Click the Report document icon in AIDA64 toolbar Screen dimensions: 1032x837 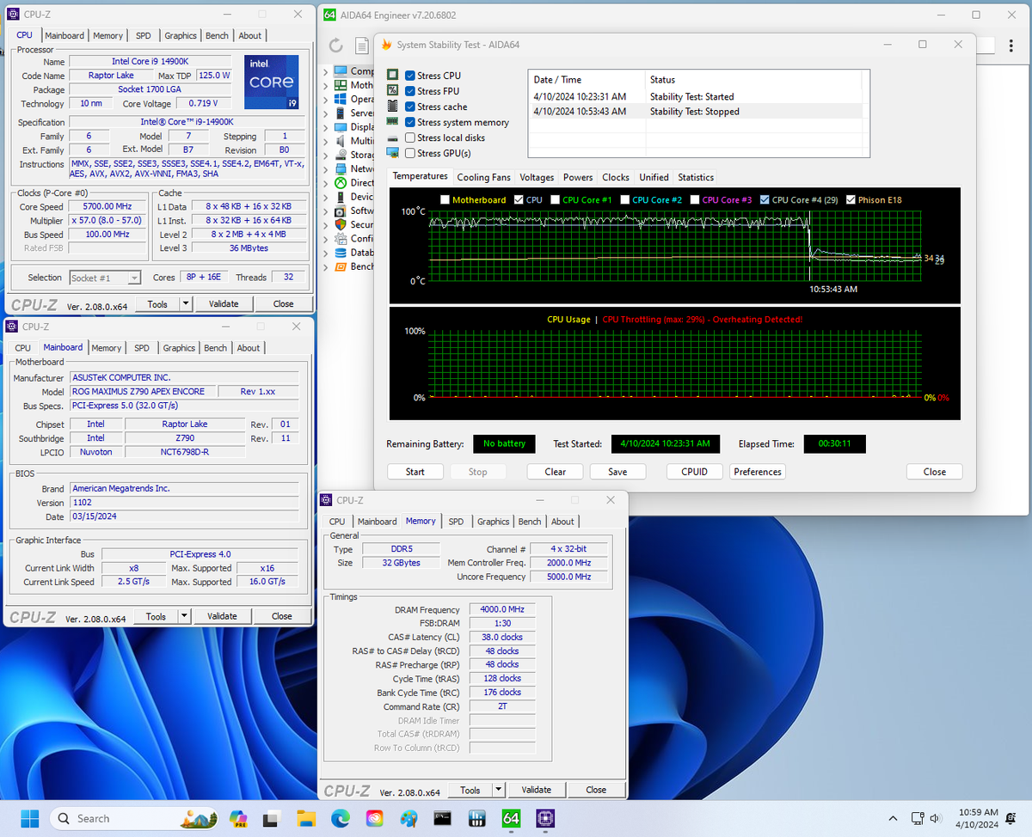360,46
